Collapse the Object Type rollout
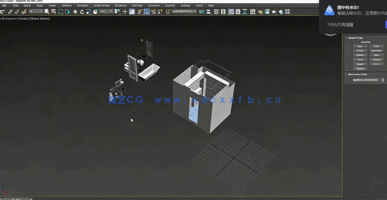Viewport: 387px width, 200px height. [355, 37]
